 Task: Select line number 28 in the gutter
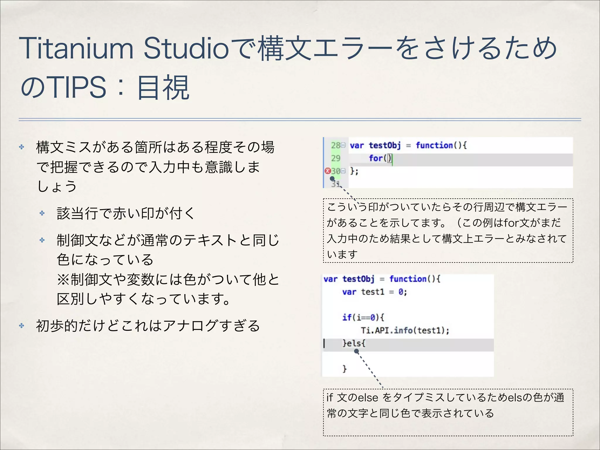click(x=336, y=145)
